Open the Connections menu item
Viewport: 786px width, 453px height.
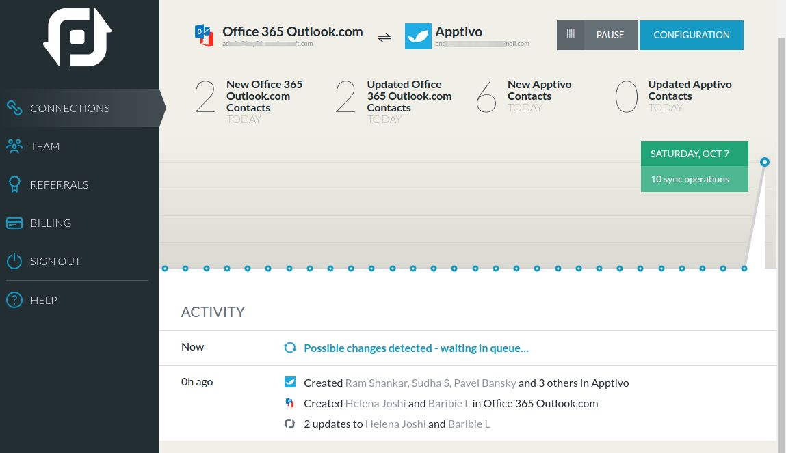[80, 108]
